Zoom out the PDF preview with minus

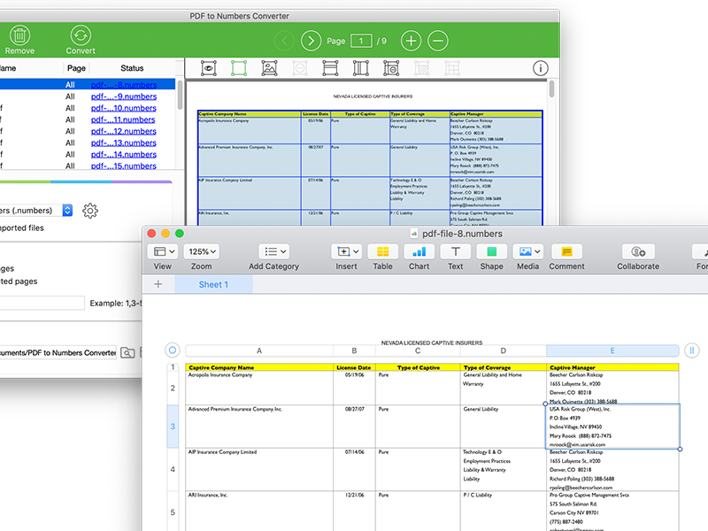click(x=438, y=41)
